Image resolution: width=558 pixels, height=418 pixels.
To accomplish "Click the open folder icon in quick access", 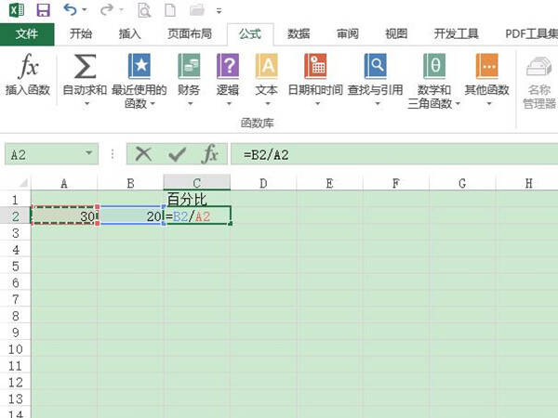I will click(x=197, y=10).
